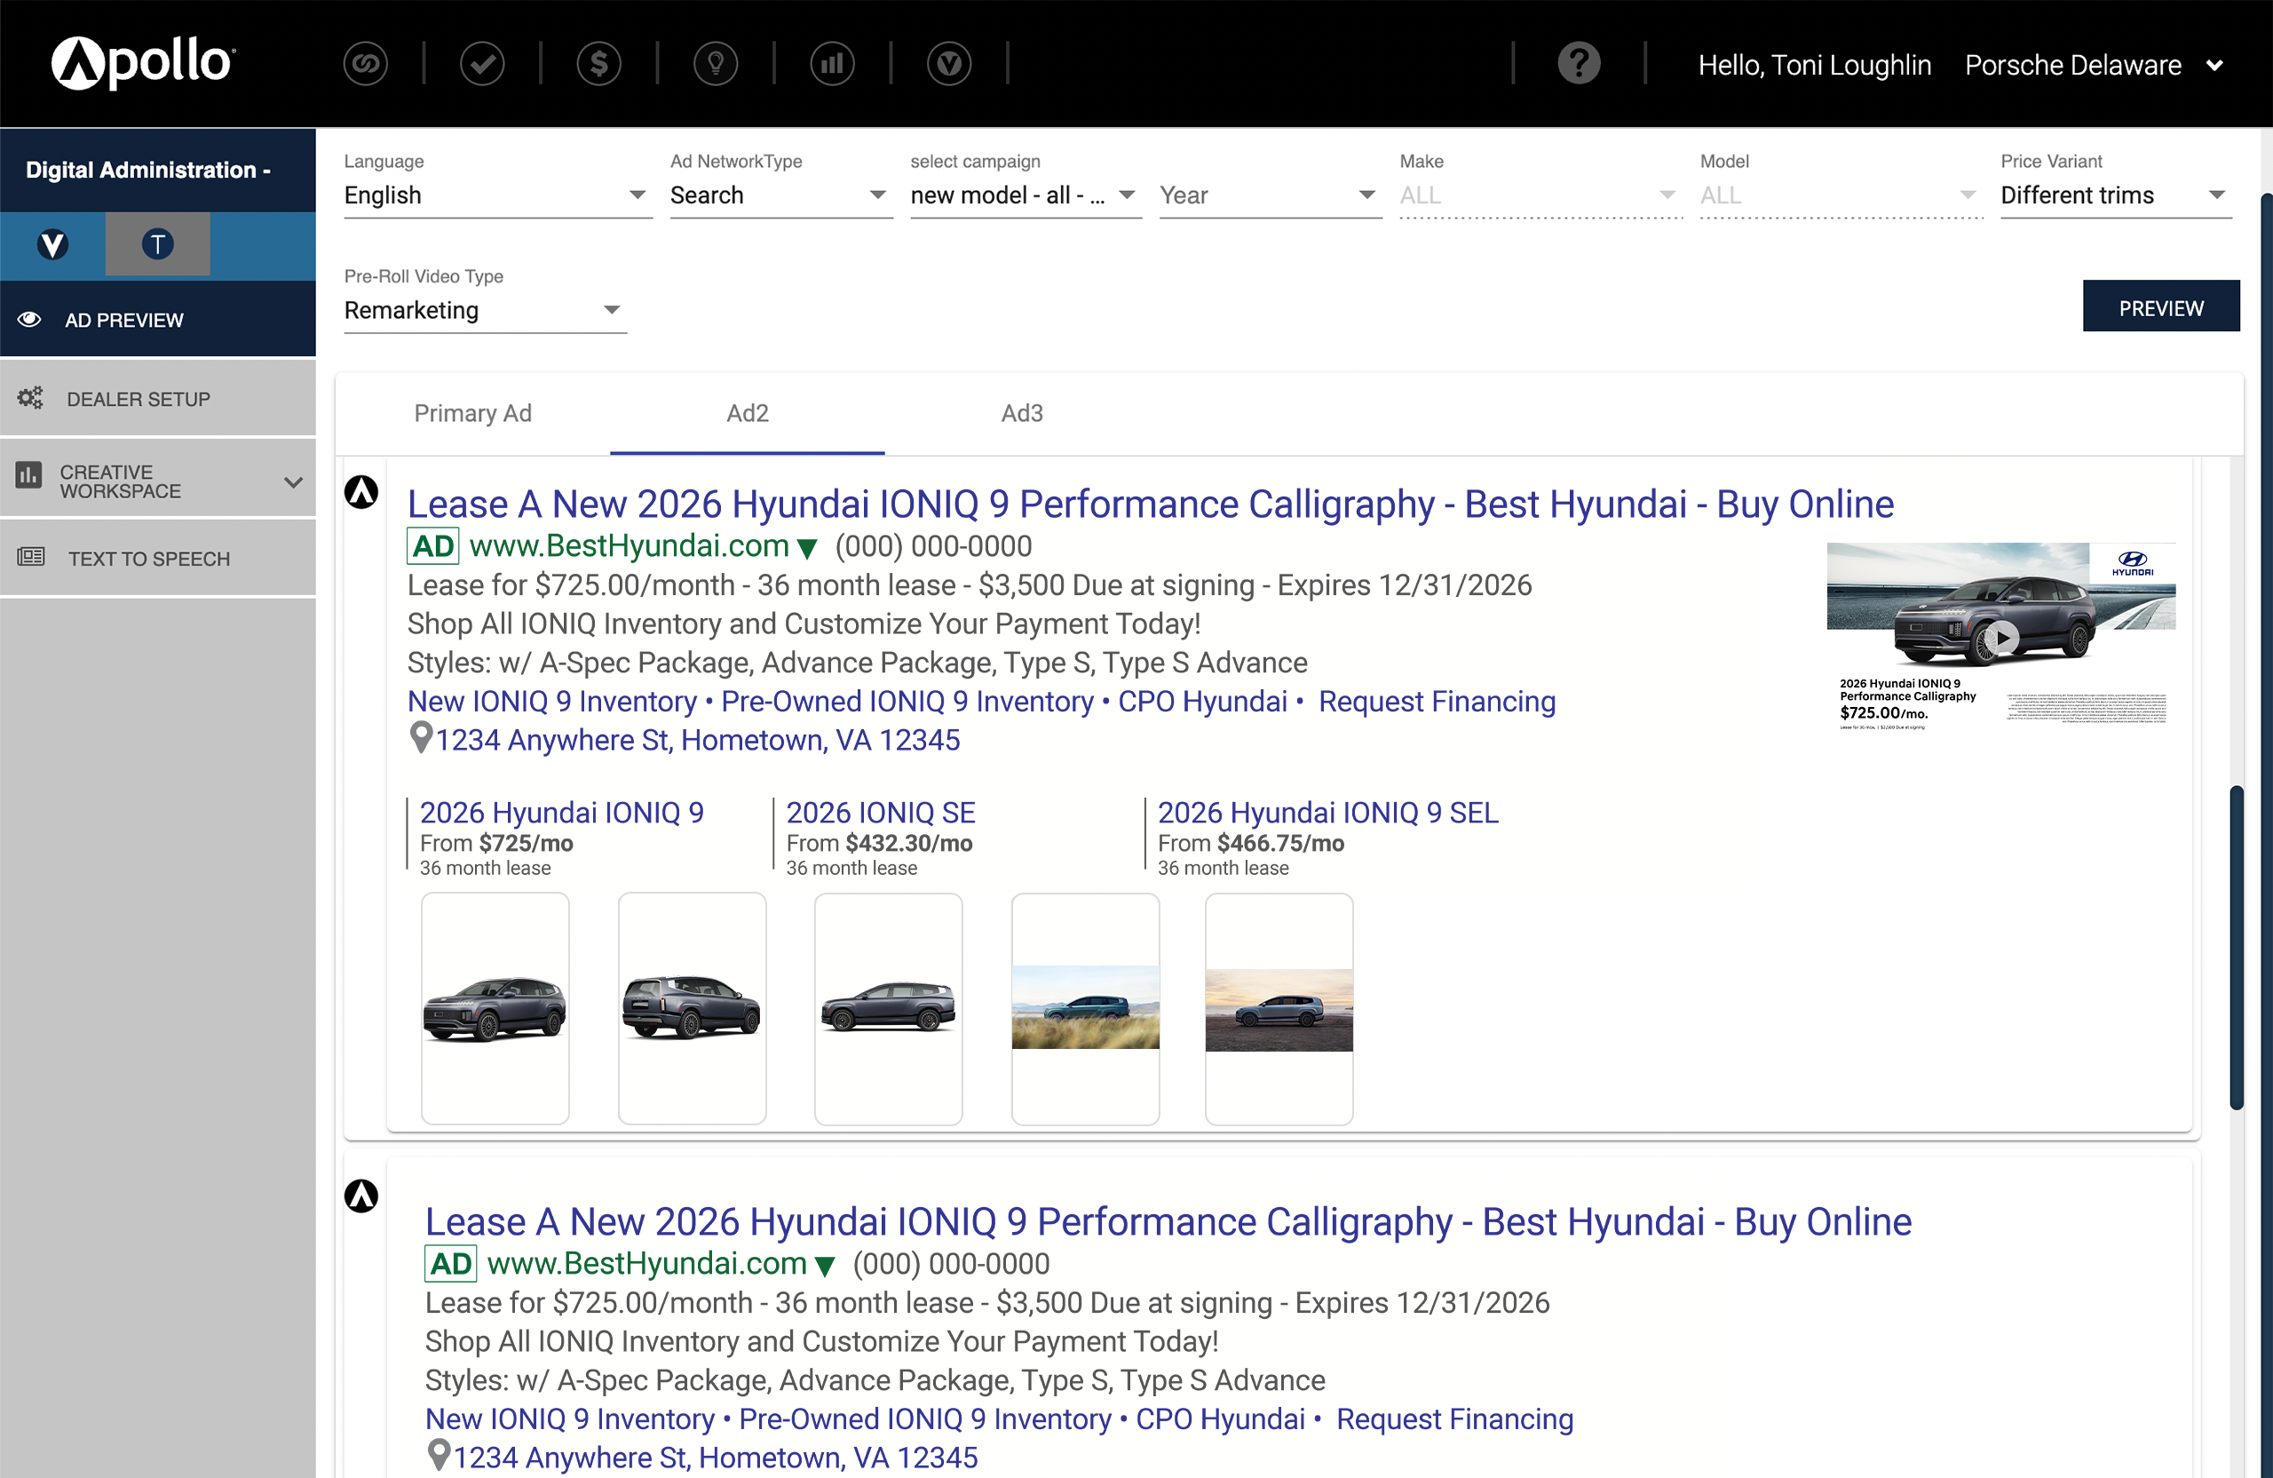Click the help question mark icon

tap(1579, 64)
